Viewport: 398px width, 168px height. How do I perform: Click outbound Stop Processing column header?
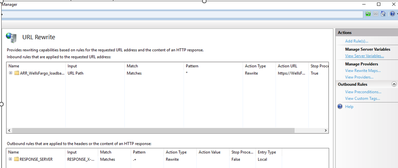click(x=242, y=153)
